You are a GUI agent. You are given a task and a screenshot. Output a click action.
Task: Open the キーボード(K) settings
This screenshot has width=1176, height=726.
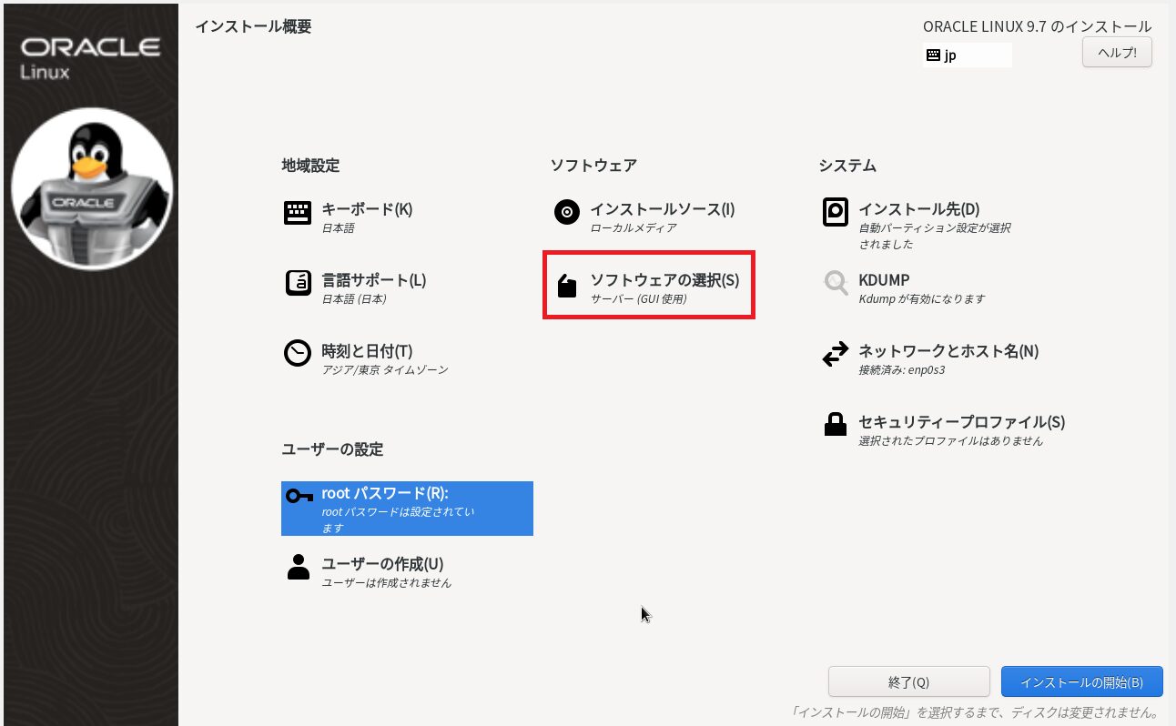pos(367,209)
